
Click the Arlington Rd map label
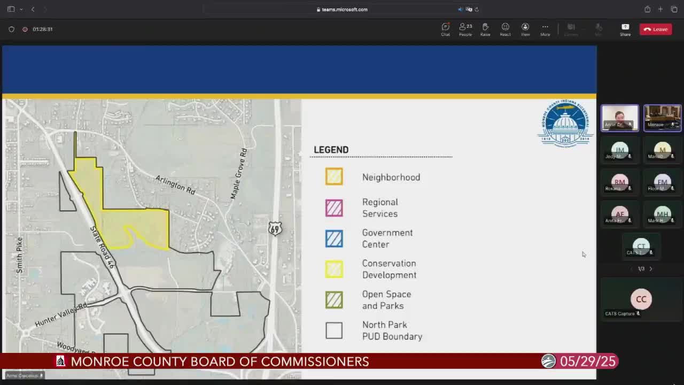click(x=175, y=184)
